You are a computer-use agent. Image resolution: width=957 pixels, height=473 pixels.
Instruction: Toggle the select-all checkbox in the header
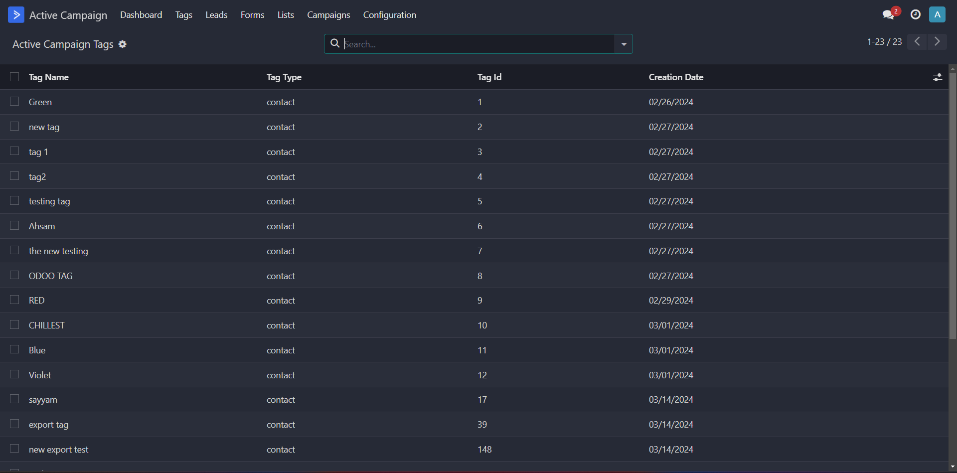(14, 77)
